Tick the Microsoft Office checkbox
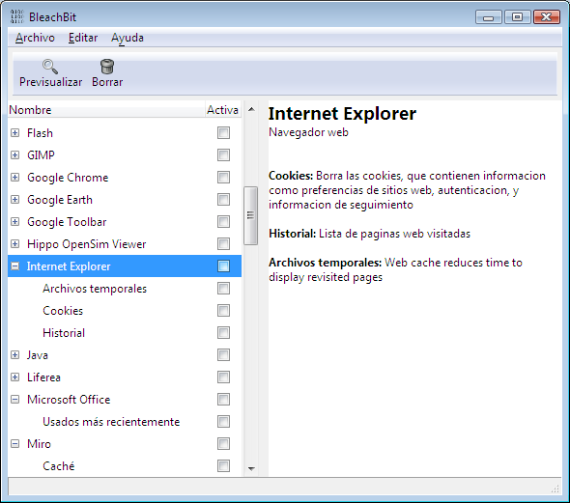The height and width of the screenshot is (503, 570). tap(223, 400)
